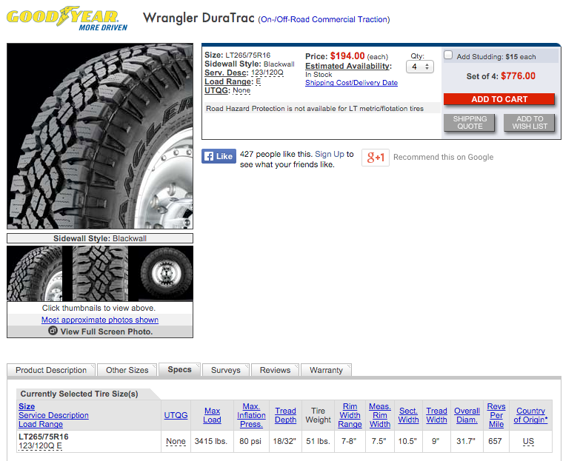This screenshot has height=461, width=580.
Task: Click the LT265/75R16 table cell
Action: [x=44, y=437]
